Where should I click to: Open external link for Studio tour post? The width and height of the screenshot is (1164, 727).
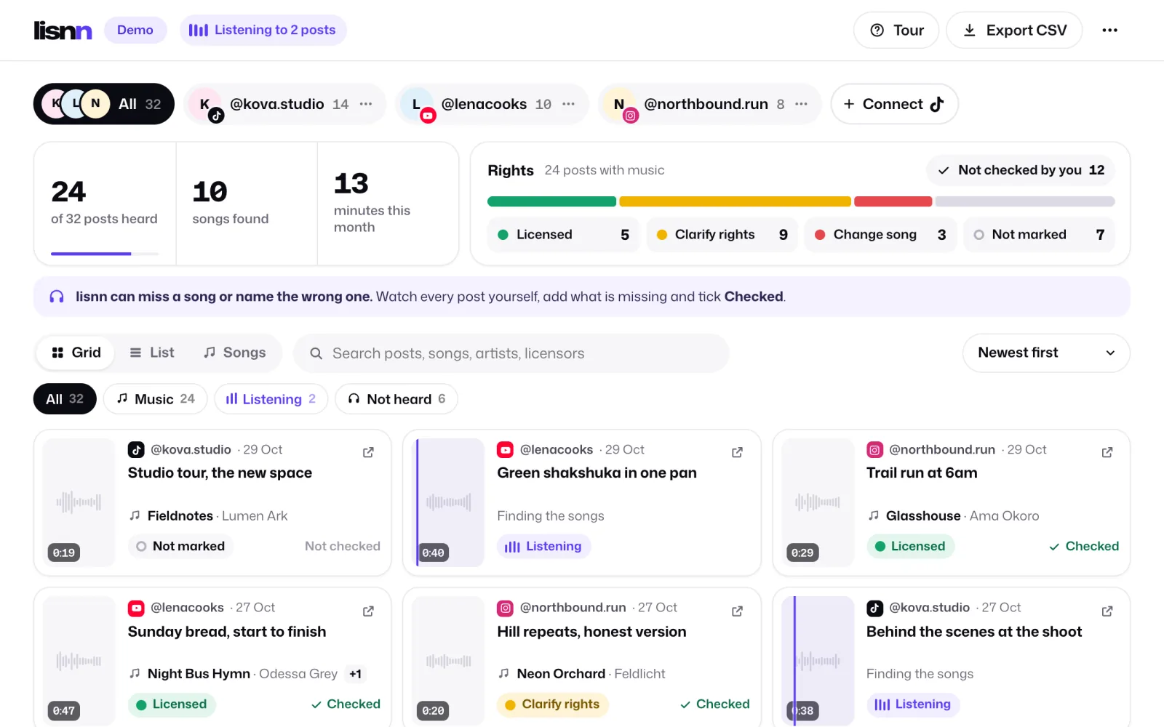[368, 452]
